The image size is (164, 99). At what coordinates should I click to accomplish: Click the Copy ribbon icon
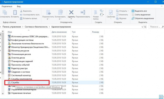click(x=5, y=13)
